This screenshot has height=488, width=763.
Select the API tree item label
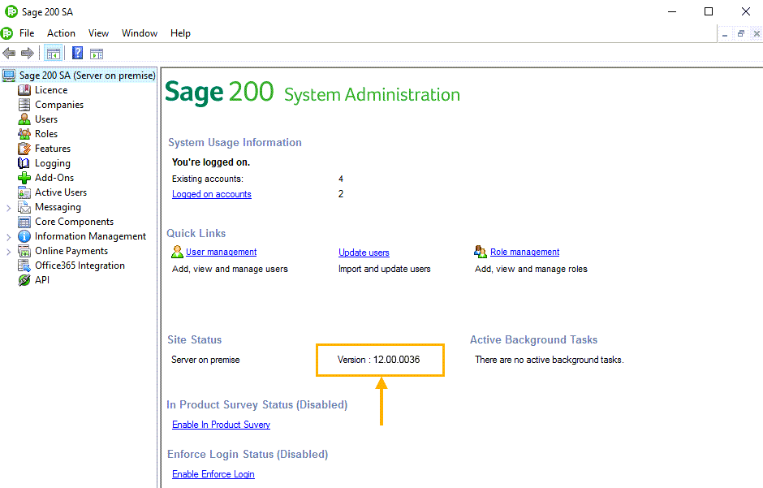click(42, 280)
